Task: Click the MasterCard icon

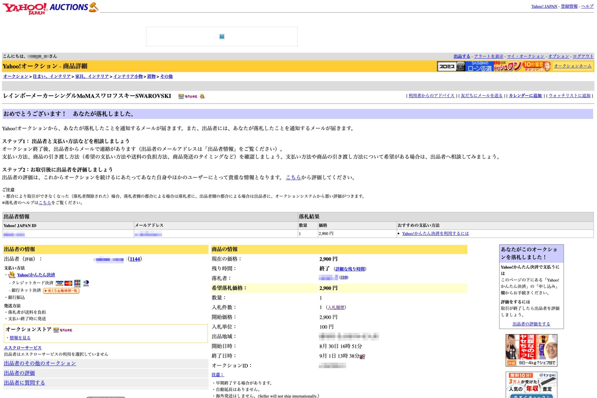Action: coord(68,283)
